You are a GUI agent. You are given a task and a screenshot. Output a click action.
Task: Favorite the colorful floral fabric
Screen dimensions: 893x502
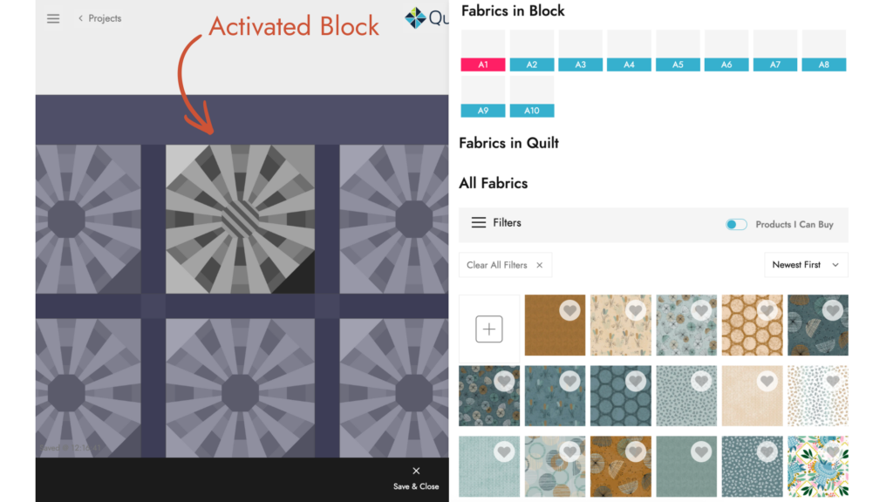(832, 451)
